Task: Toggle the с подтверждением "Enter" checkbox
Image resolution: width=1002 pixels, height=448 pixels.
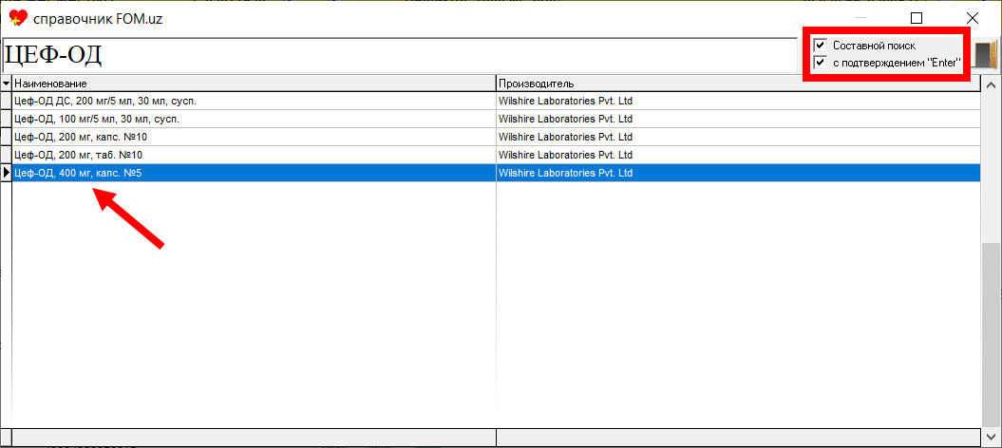Action: pyautogui.click(x=820, y=63)
